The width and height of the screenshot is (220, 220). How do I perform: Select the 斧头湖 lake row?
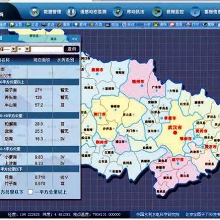click(x=40, y=97)
